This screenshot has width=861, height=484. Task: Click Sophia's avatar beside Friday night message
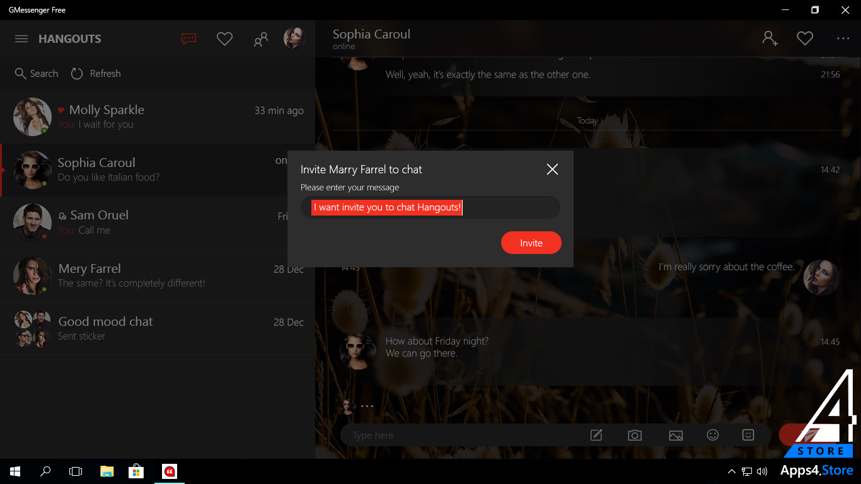point(358,352)
